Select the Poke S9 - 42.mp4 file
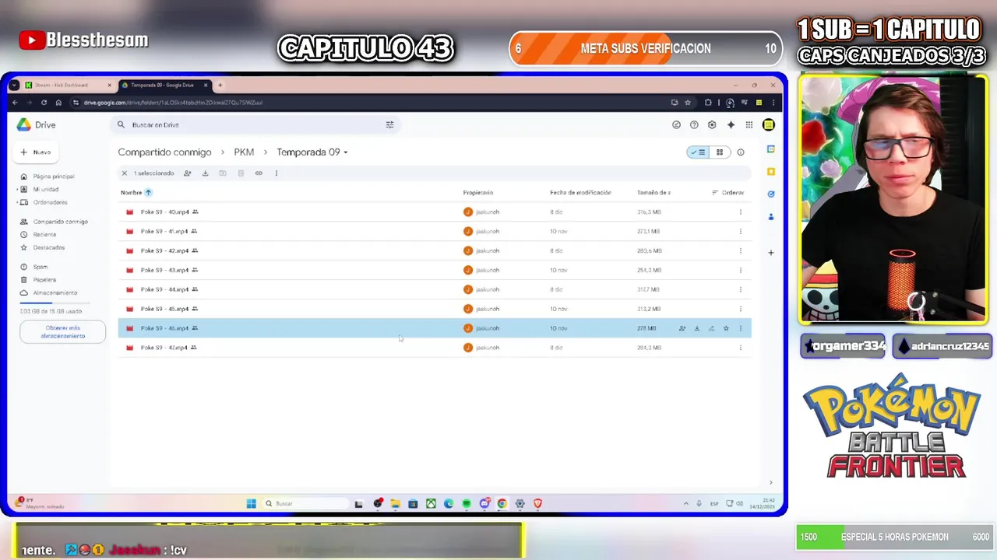This screenshot has width=997, height=560. pos(435,250)
